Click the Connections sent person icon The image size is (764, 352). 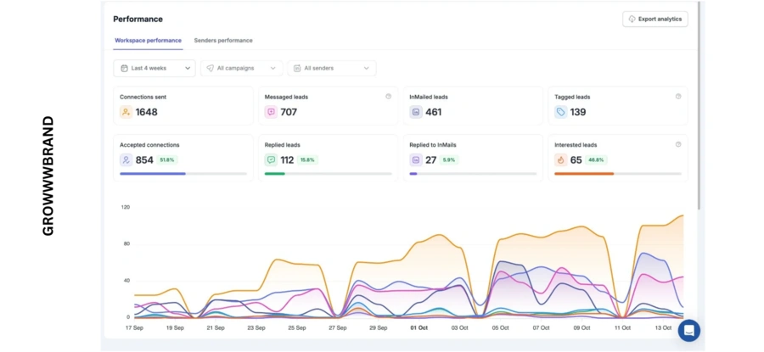click(x=126, y=112)
